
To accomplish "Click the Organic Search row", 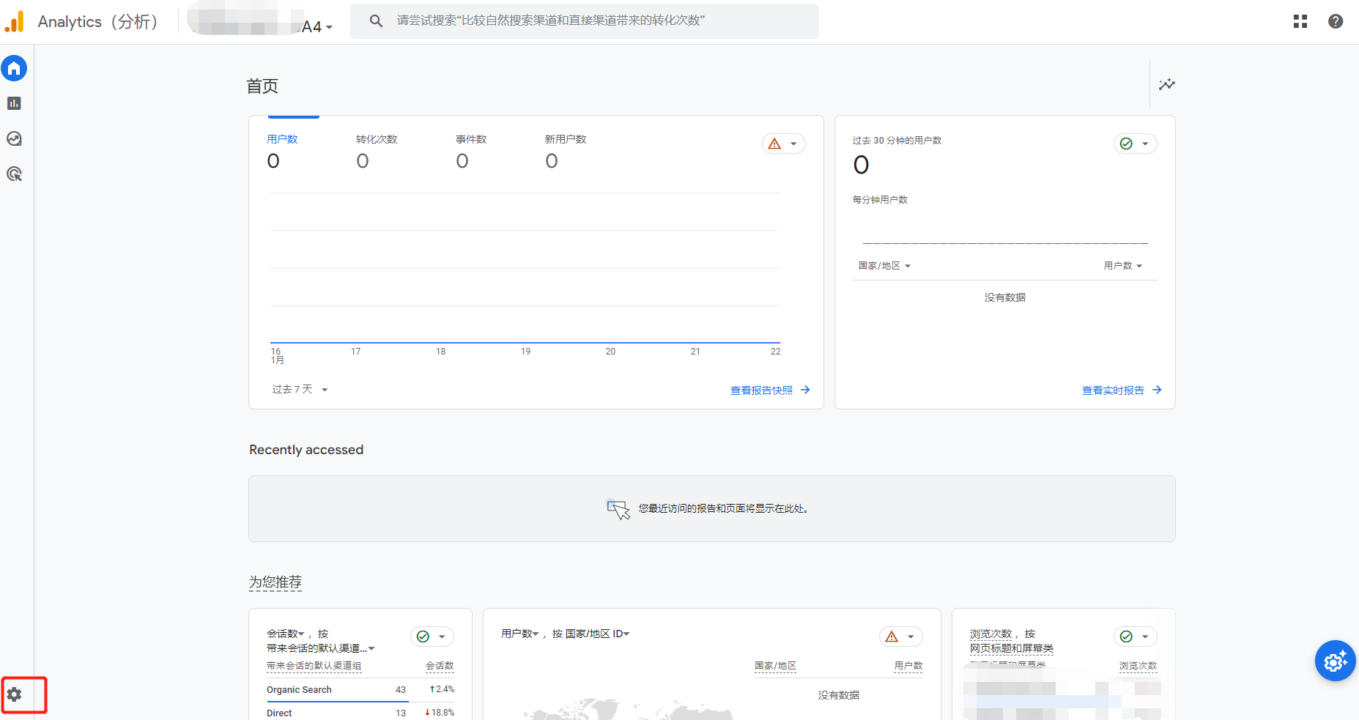I will [x=360, y=689].
